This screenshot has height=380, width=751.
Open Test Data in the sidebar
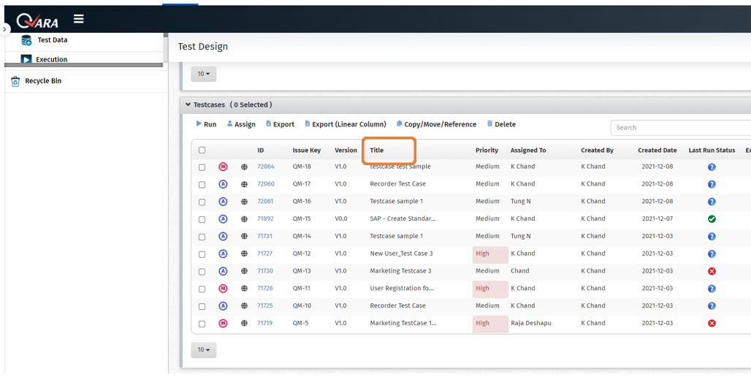52,40
